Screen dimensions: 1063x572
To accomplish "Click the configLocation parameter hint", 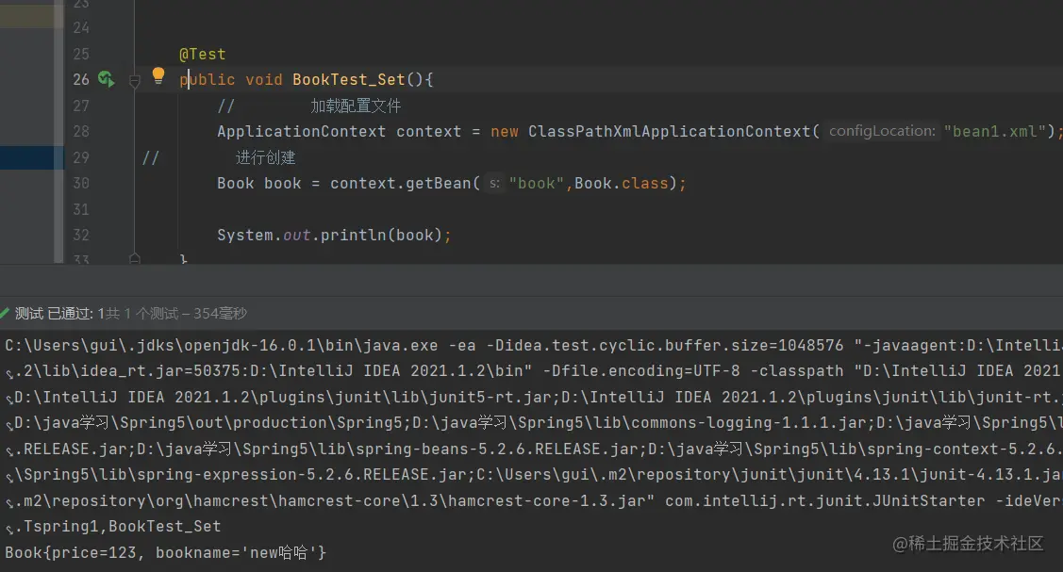I will [881, 131].
